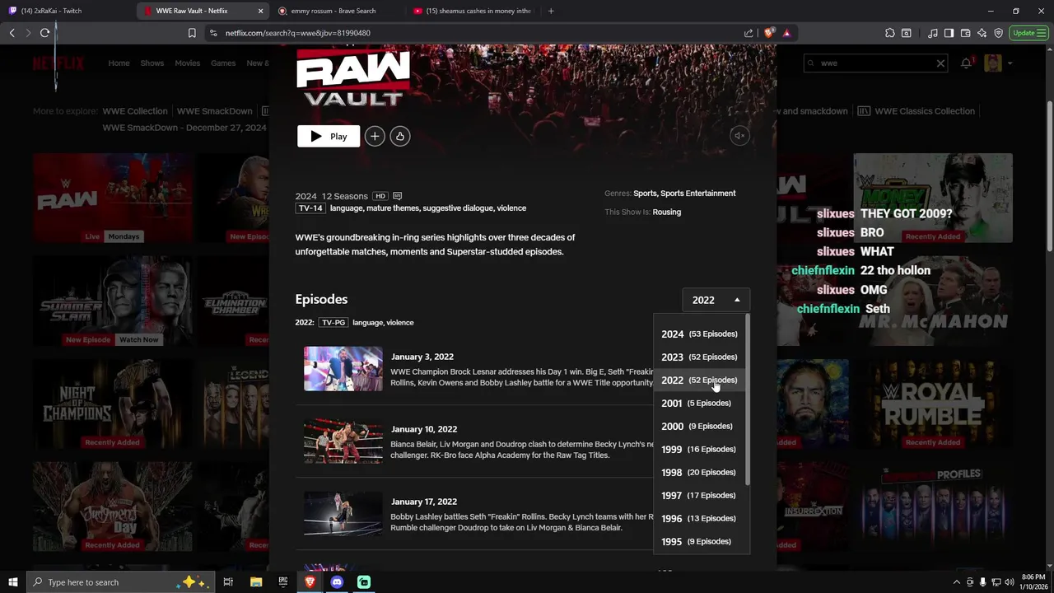Screen dimensions: 1054x593
Task: Click the green Update menu button
Action: point(1028,33)
